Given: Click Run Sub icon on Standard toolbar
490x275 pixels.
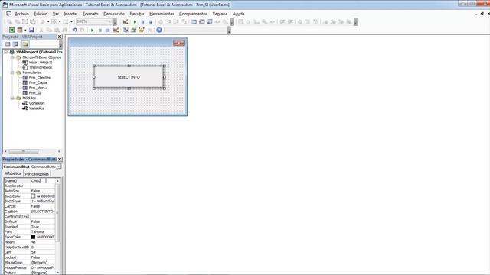Looking at the screenshot, I should pyautogui.click(x=92, y=30).
